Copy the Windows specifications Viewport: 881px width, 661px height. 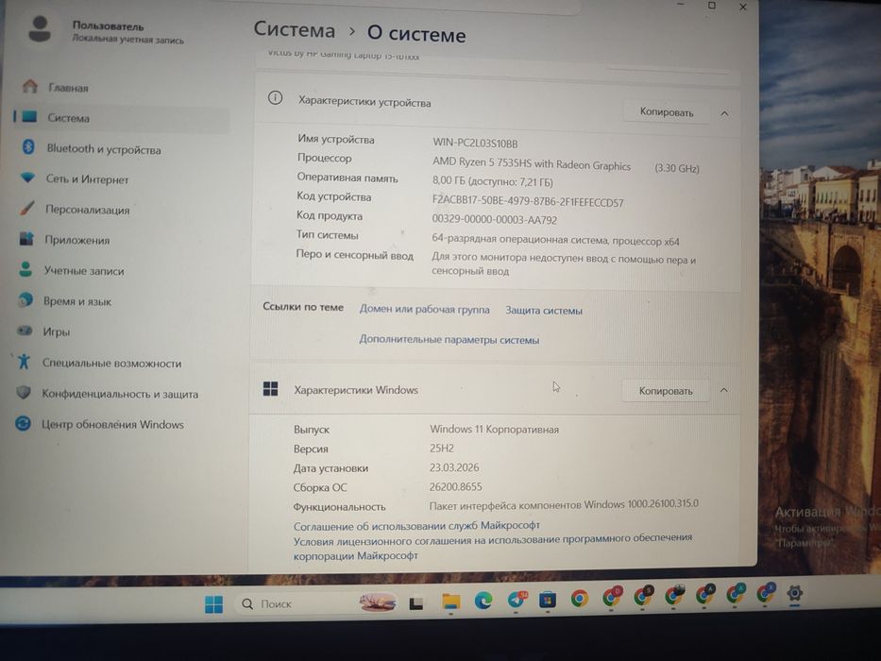(666, 391)
